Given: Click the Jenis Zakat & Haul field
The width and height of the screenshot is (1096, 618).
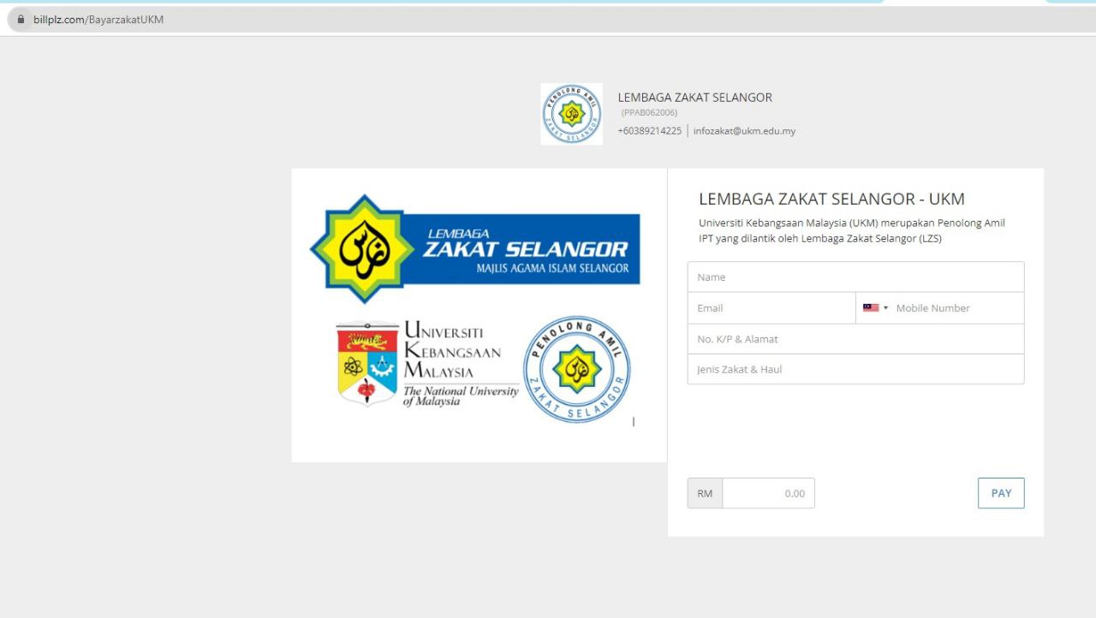Looking at the screenshot, I should click(x=855, y=370).
